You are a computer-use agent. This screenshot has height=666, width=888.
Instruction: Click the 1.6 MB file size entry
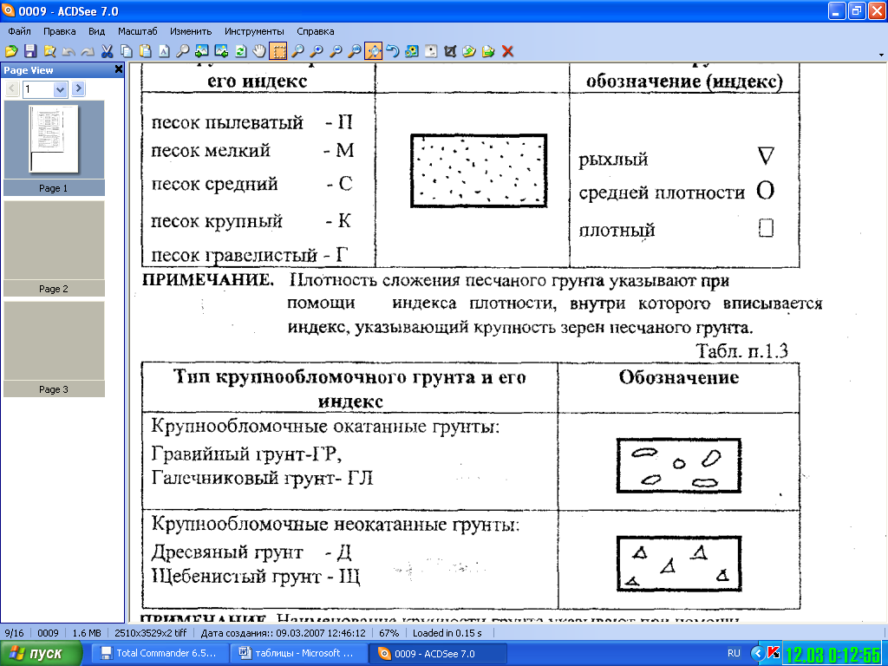click(88, 632)
